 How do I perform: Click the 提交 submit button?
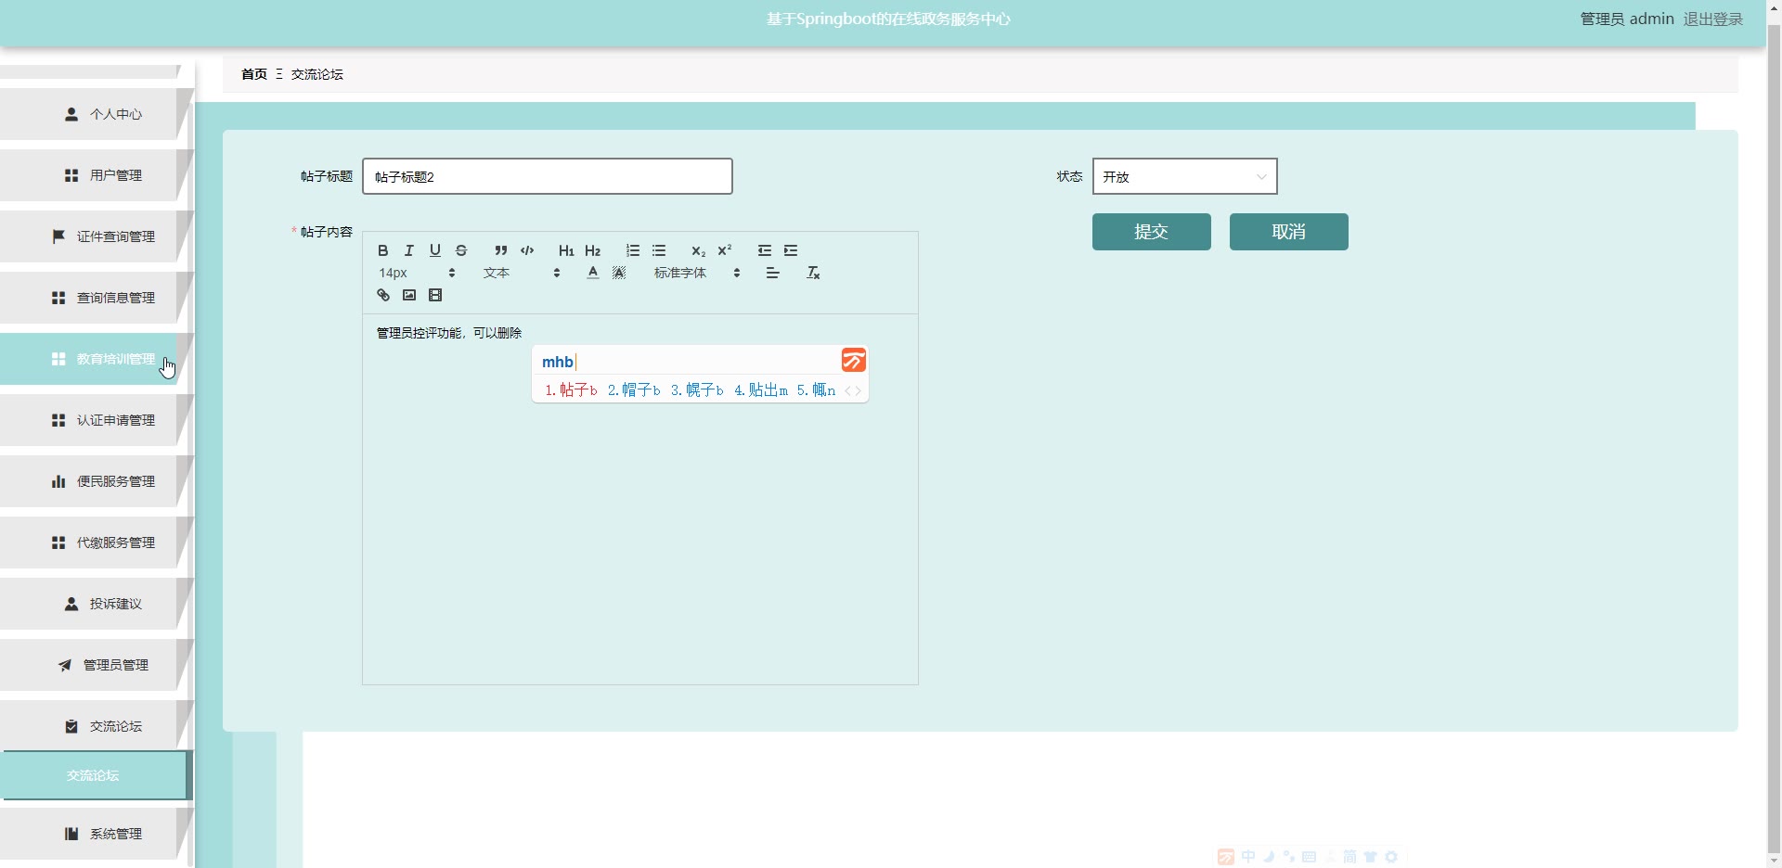point(1151,232)
